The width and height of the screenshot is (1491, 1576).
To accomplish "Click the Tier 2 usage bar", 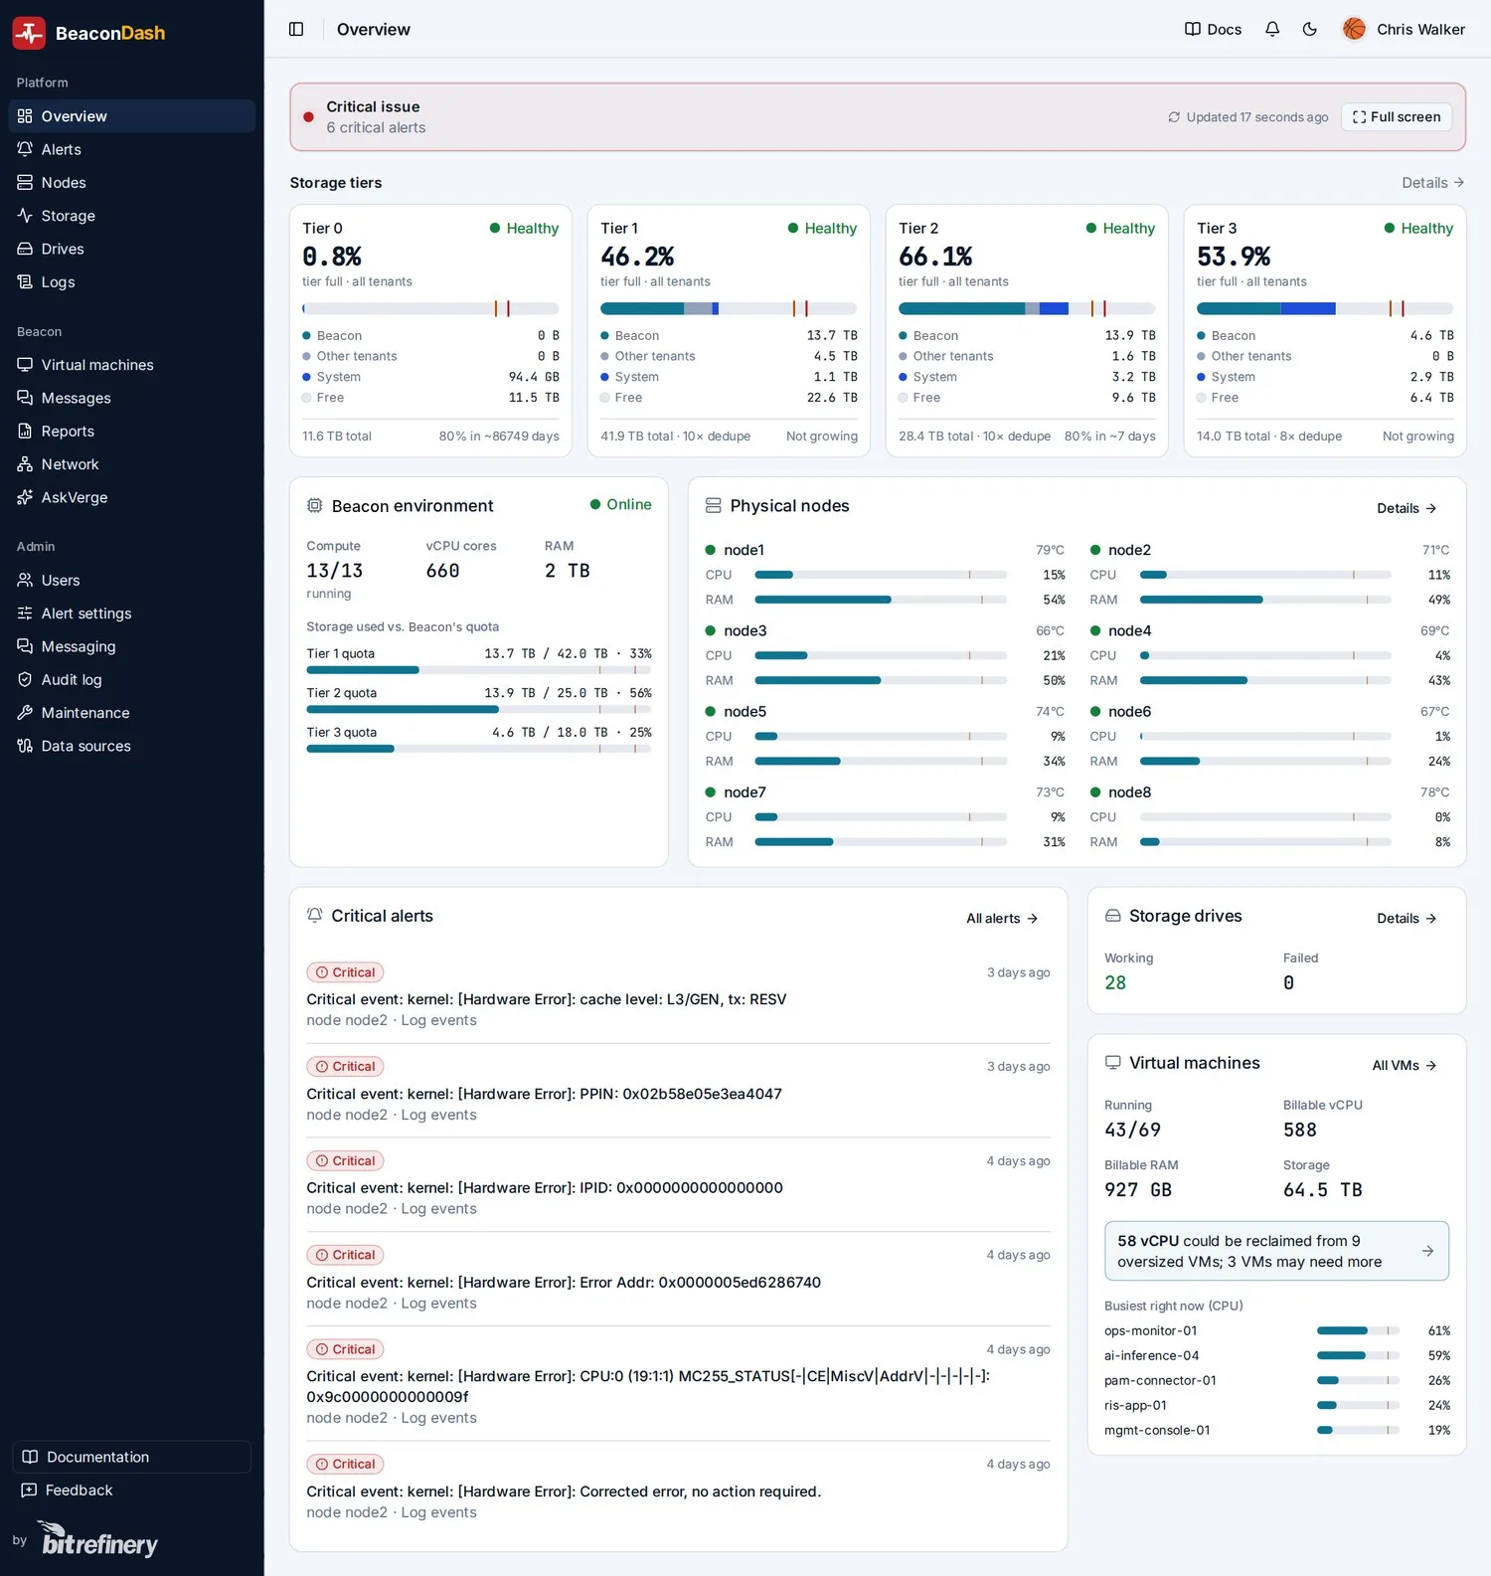I will click(x=1027, y=308).
